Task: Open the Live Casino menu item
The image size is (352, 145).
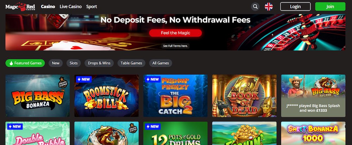Action: pos(71,6)
